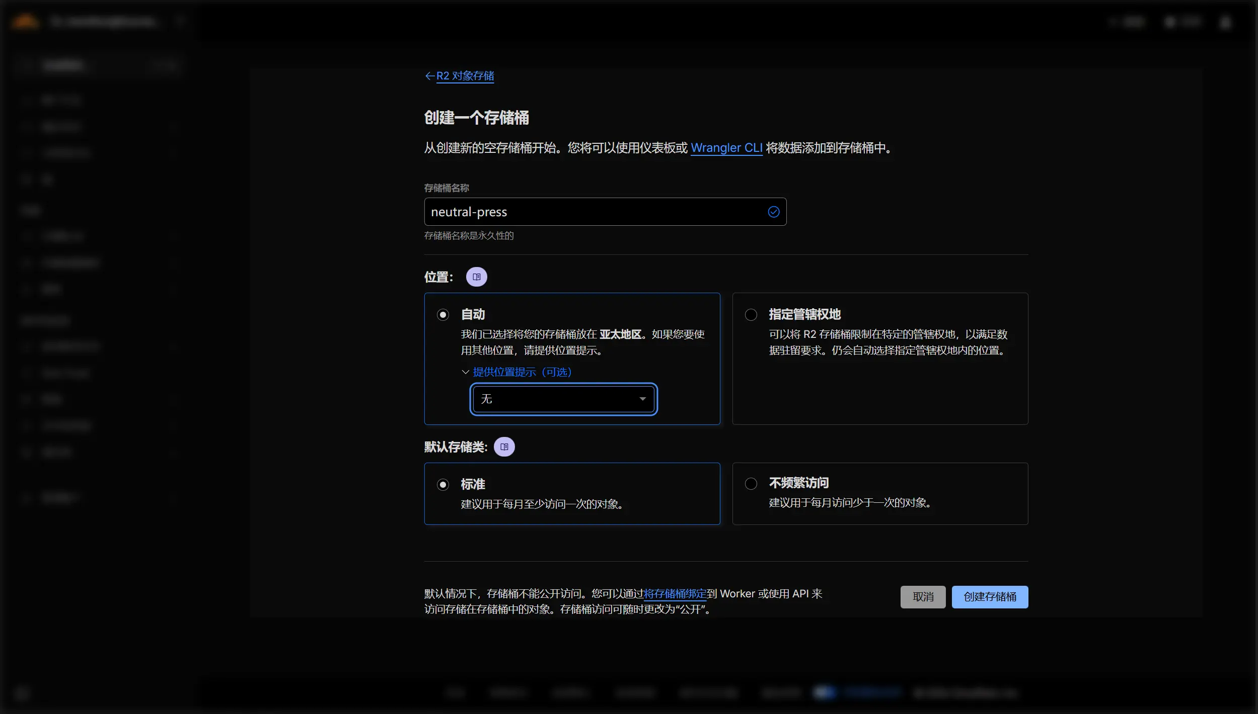Select the 自动 location radio button
Viewport: 1258px width, 714px height.
(442, 314)
